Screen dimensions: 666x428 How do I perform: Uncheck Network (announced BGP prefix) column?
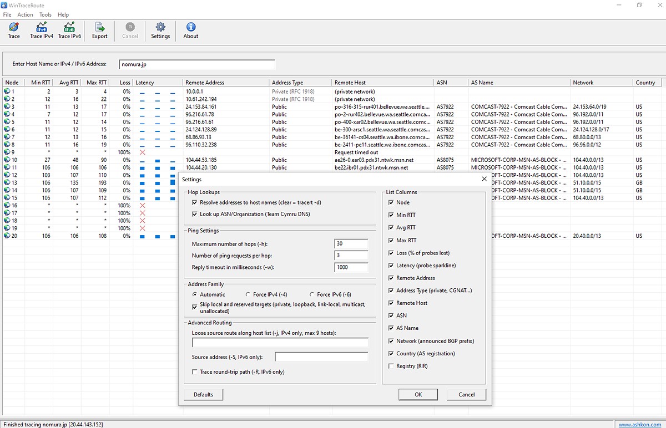tap(391, 341)
